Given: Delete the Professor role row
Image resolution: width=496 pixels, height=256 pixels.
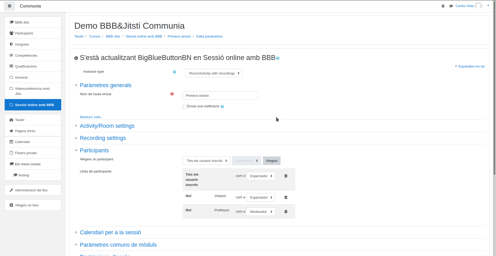Looking at the screenshot, I should coord(286,212).
